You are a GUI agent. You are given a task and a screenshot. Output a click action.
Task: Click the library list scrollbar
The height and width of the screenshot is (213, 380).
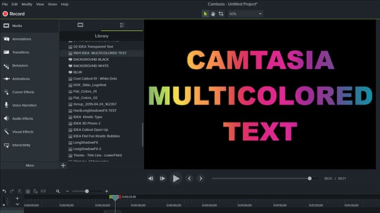point(142,135)
